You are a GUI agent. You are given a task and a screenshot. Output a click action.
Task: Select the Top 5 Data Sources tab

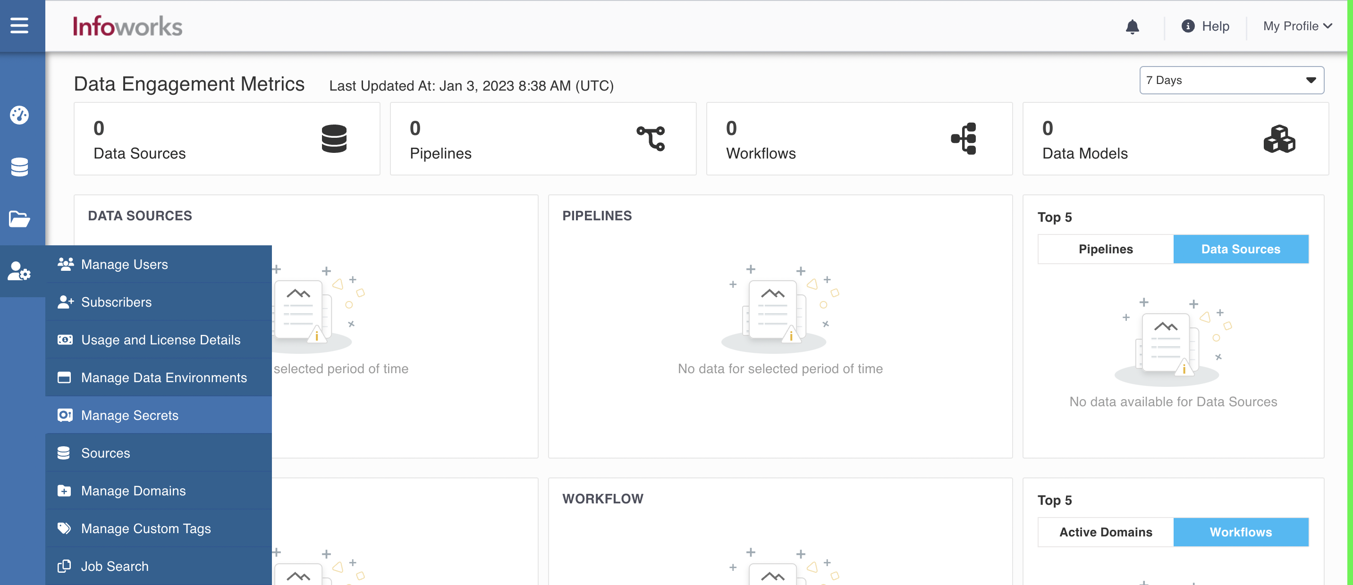coord(1241,249)
